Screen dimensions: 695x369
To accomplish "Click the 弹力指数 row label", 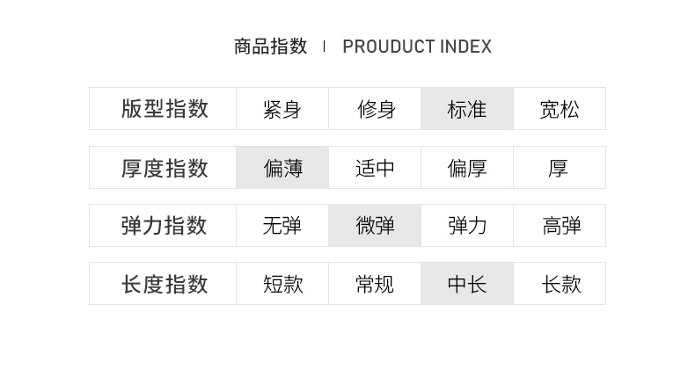I will (x=164, y=226).
